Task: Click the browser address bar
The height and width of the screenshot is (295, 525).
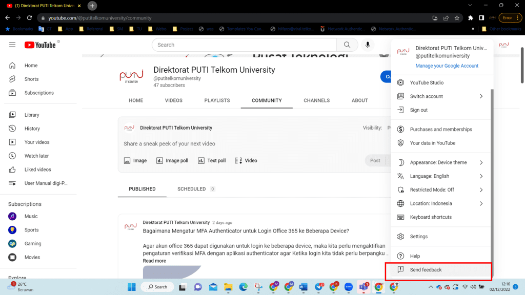Action: pos(234,18)
